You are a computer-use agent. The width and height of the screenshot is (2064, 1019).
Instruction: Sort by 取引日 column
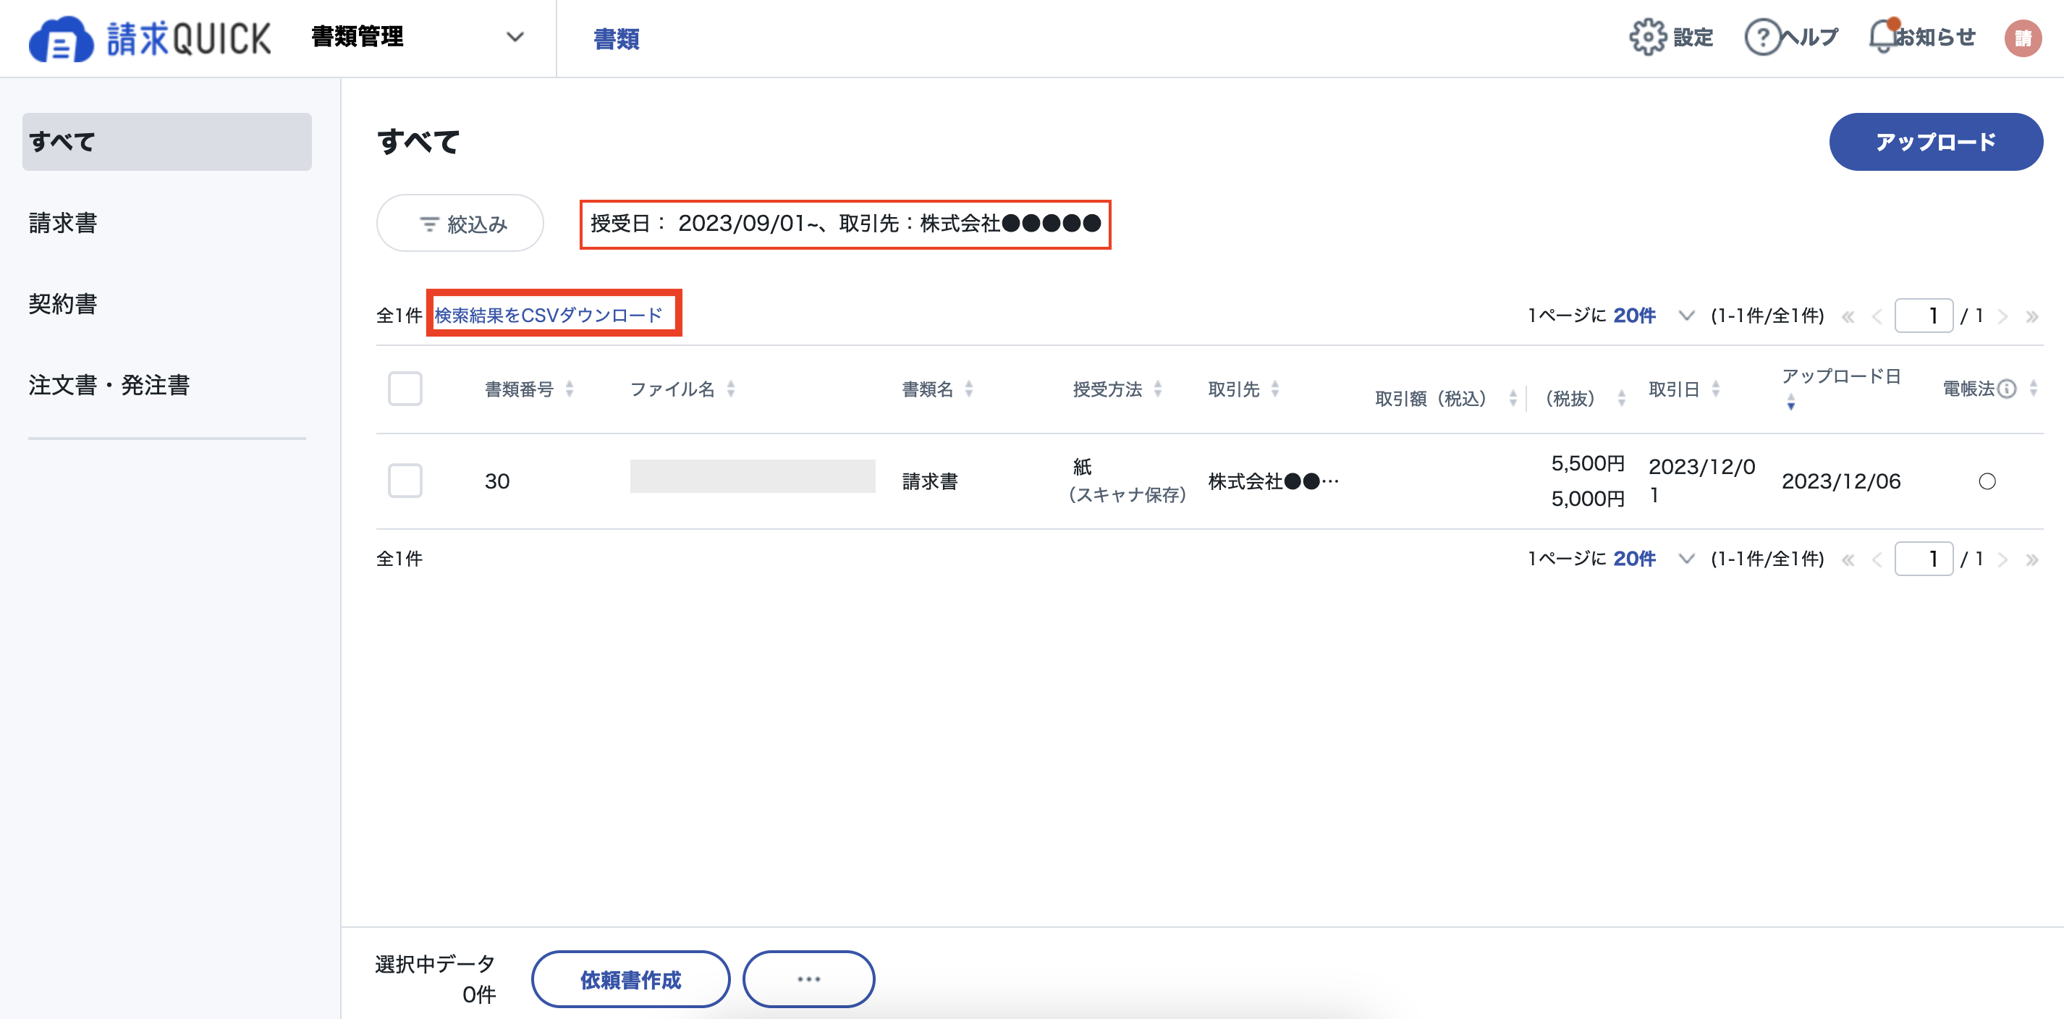click(1715, 389)
